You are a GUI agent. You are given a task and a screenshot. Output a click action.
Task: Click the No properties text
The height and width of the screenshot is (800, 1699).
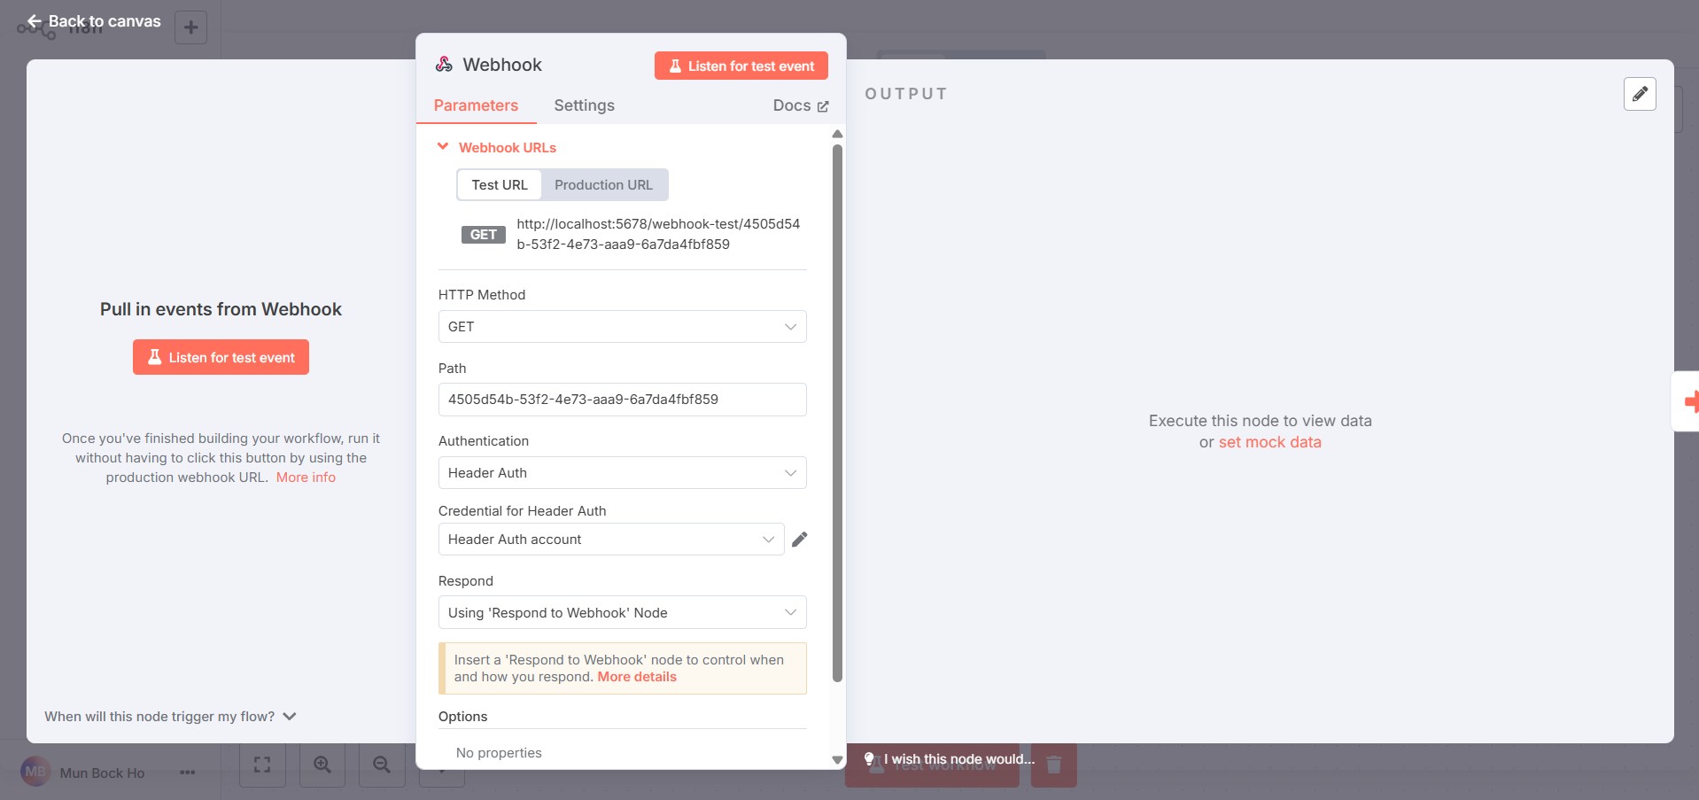499,753
